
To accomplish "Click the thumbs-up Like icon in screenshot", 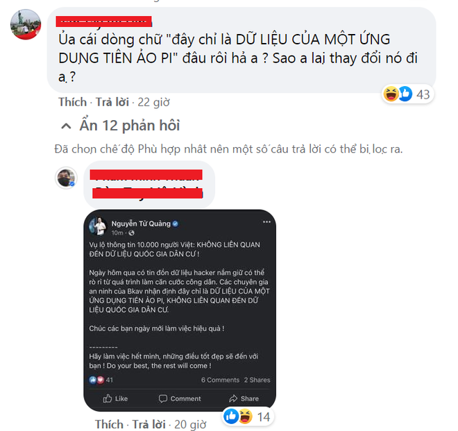I will 108,398.
